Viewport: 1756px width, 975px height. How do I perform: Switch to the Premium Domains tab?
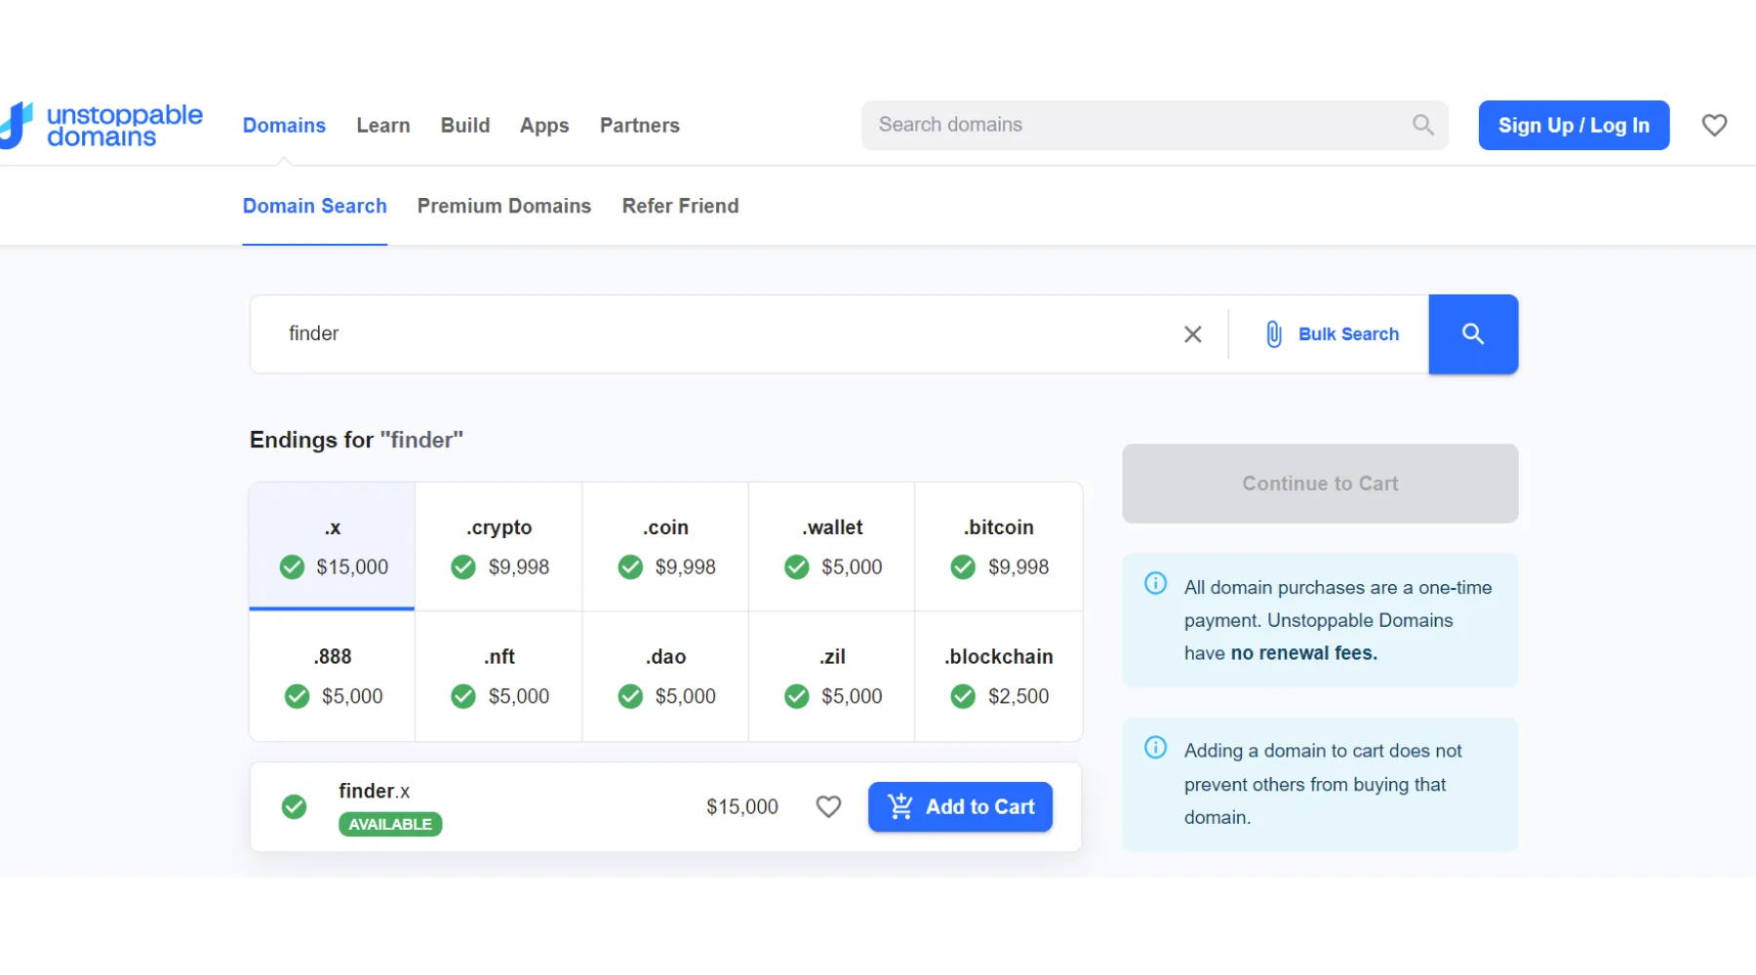tap(503, 206)
